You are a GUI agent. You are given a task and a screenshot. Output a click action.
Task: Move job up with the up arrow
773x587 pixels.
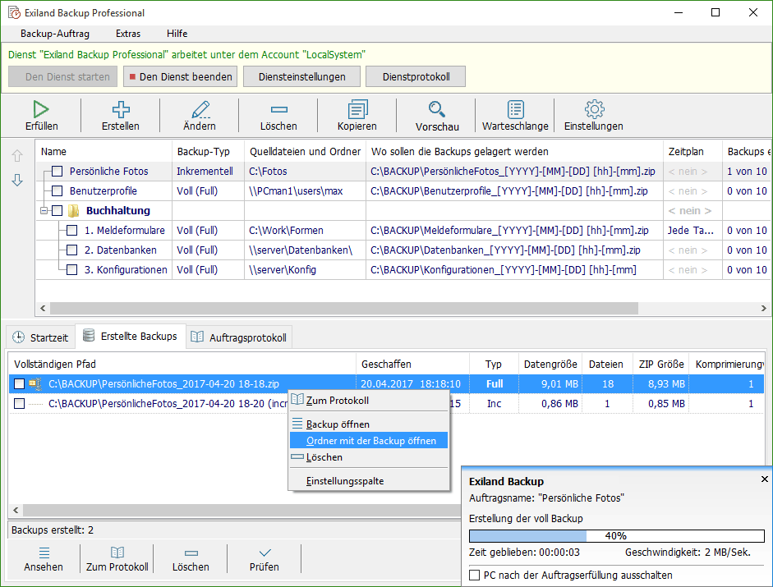17,156
